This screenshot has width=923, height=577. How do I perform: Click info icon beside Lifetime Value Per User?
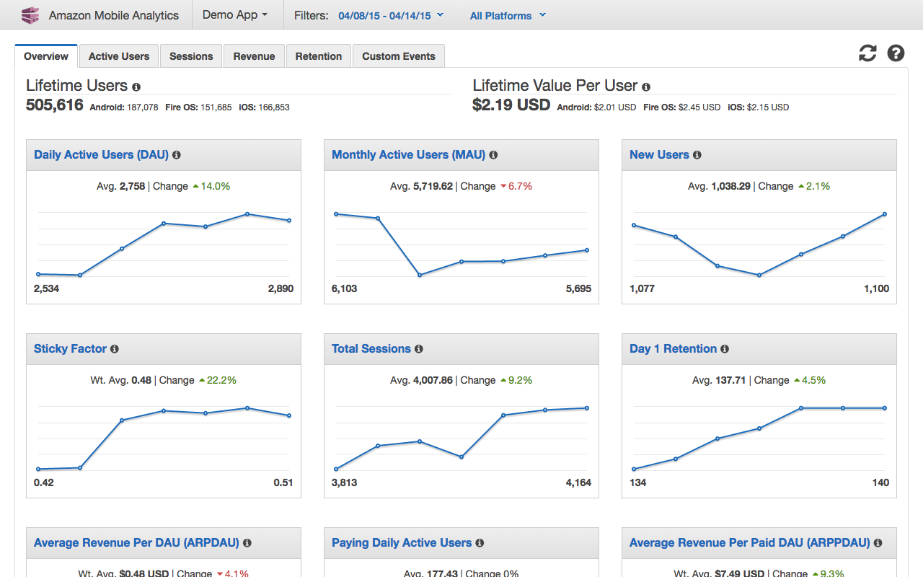(x=646, y=87)
